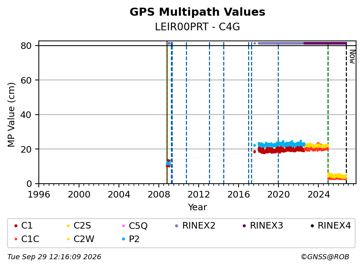Image resolution: width=363 pixels, height=268 pixels.
Task: Click the 'GPS Multipath Values' chart title
Action: pyautogui.click(x=197, y=12)
